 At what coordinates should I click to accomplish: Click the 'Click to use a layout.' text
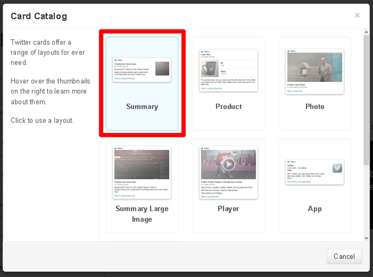42,120
